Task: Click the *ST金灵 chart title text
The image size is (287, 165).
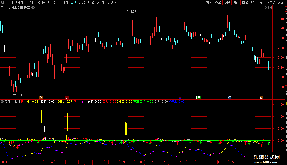Action: pyautogui.click(x=15, y=8)
